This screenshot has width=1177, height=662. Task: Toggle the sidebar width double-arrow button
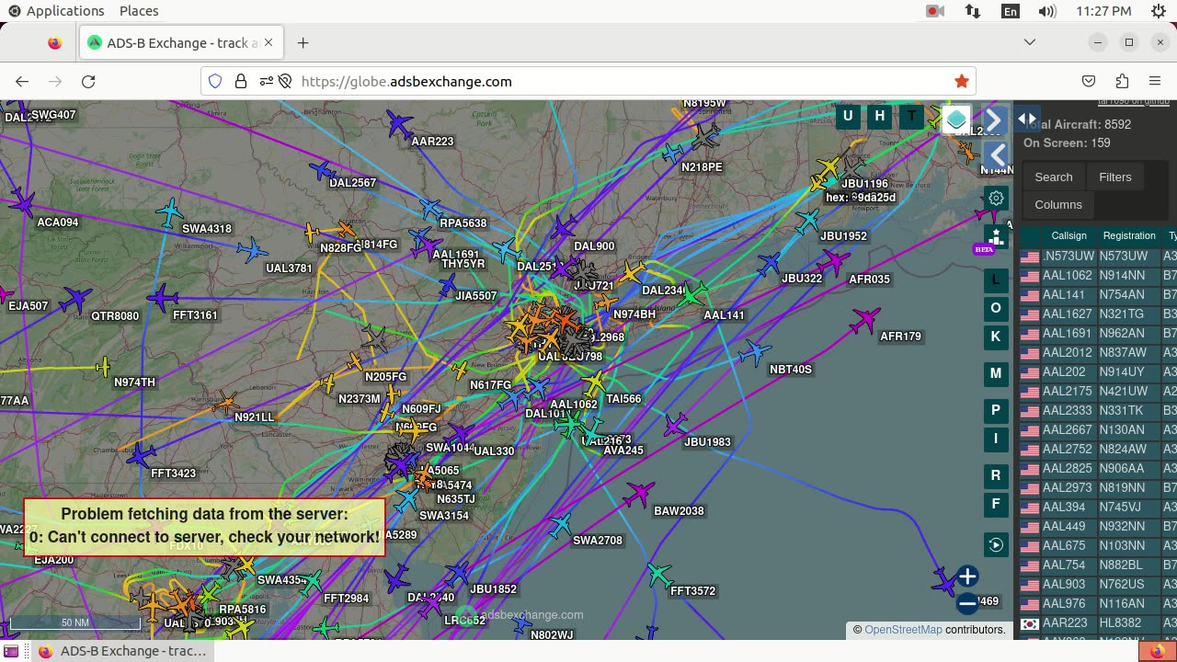[1027, 119]
